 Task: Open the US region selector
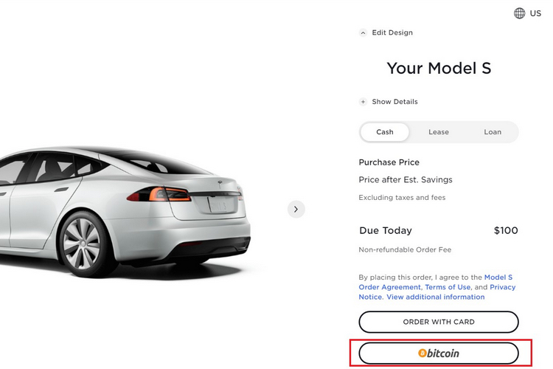[535, 13]
